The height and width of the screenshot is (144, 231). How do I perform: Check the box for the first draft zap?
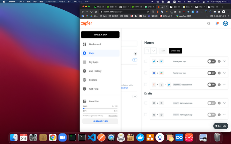point(146,103)
